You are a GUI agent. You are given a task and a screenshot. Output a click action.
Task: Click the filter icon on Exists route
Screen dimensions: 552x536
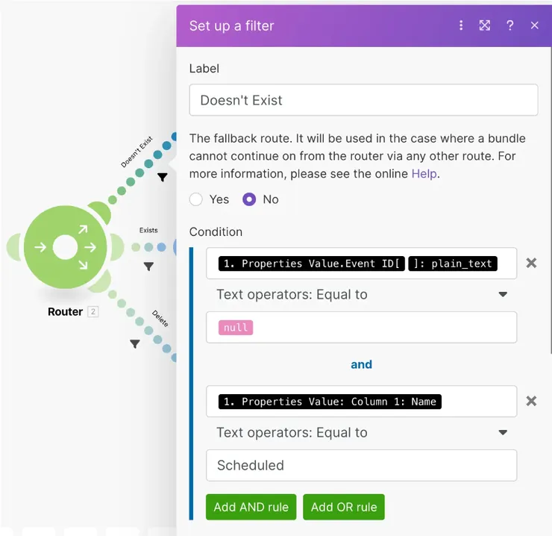coord(148,267)
